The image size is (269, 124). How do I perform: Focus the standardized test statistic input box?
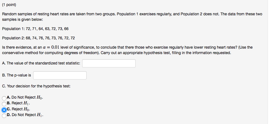[x=109, y=63]
